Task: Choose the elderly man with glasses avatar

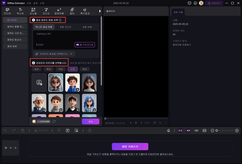Action: coord(39,103)
